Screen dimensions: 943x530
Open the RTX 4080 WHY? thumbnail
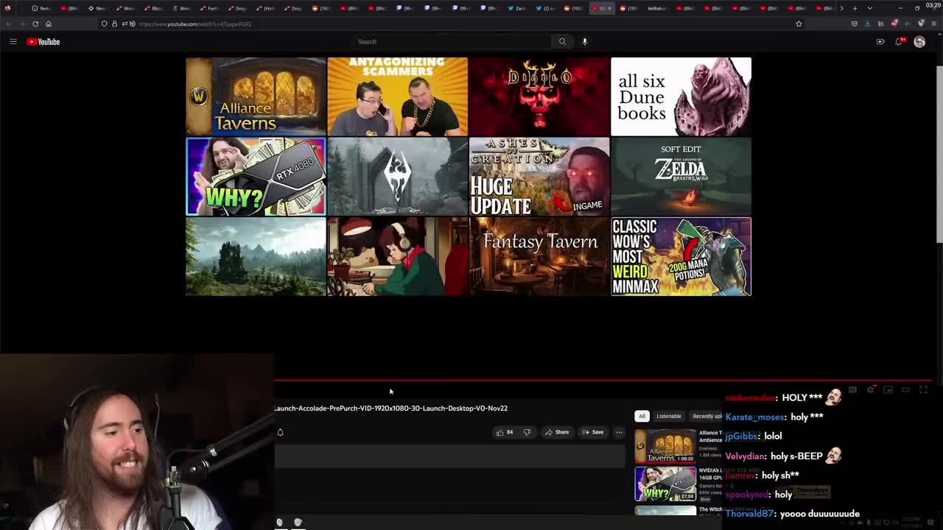pos(256,177)
